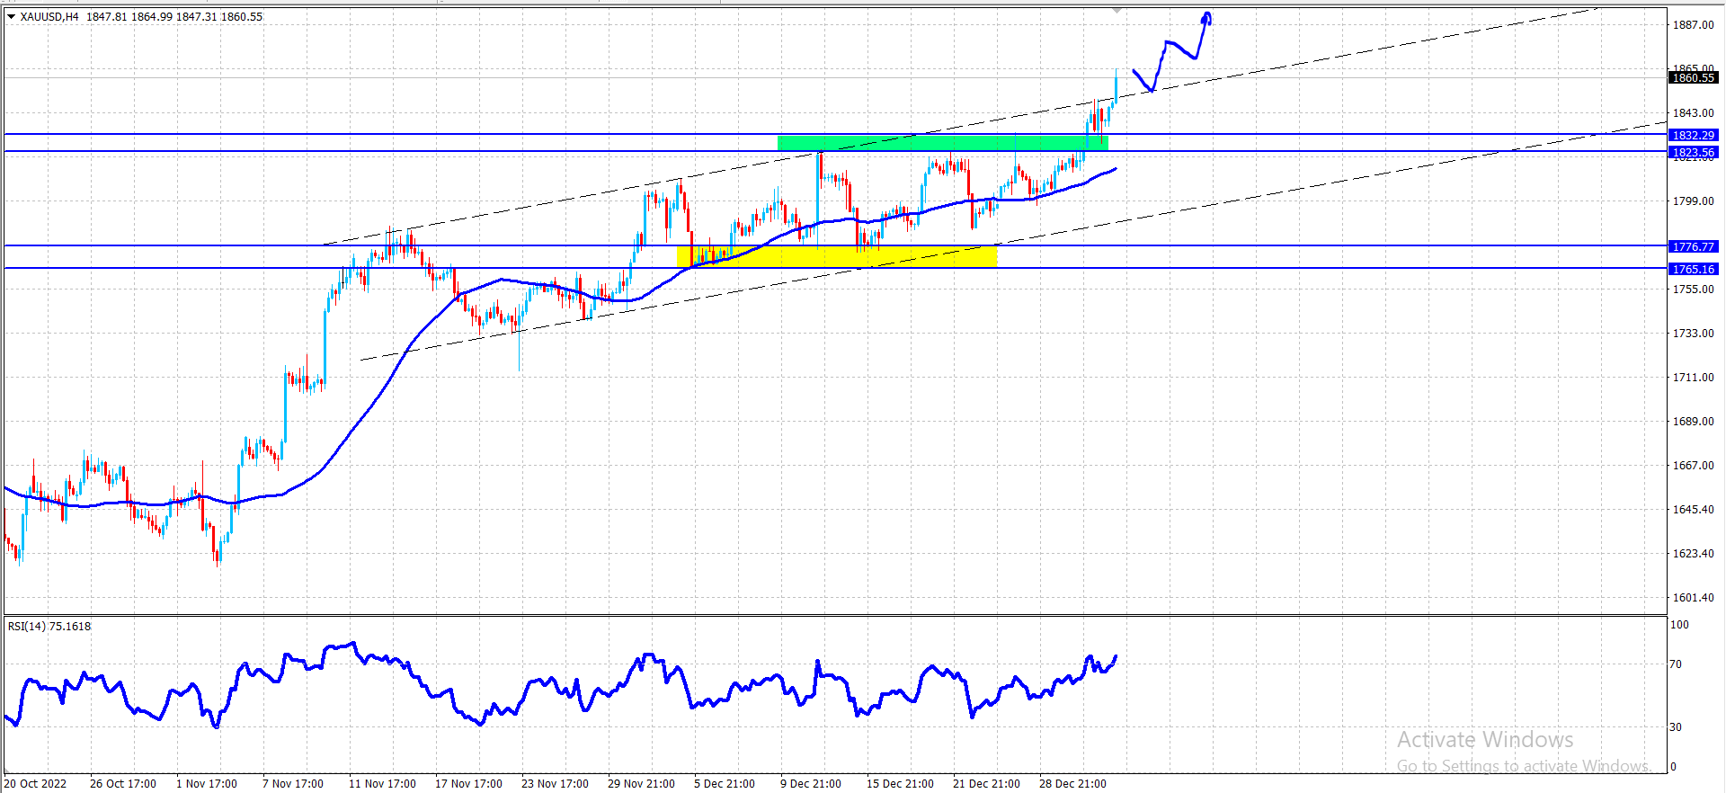Open the XAUUSD,H4 chart menu triangle
1726x793 pixels.
point(12,16)
